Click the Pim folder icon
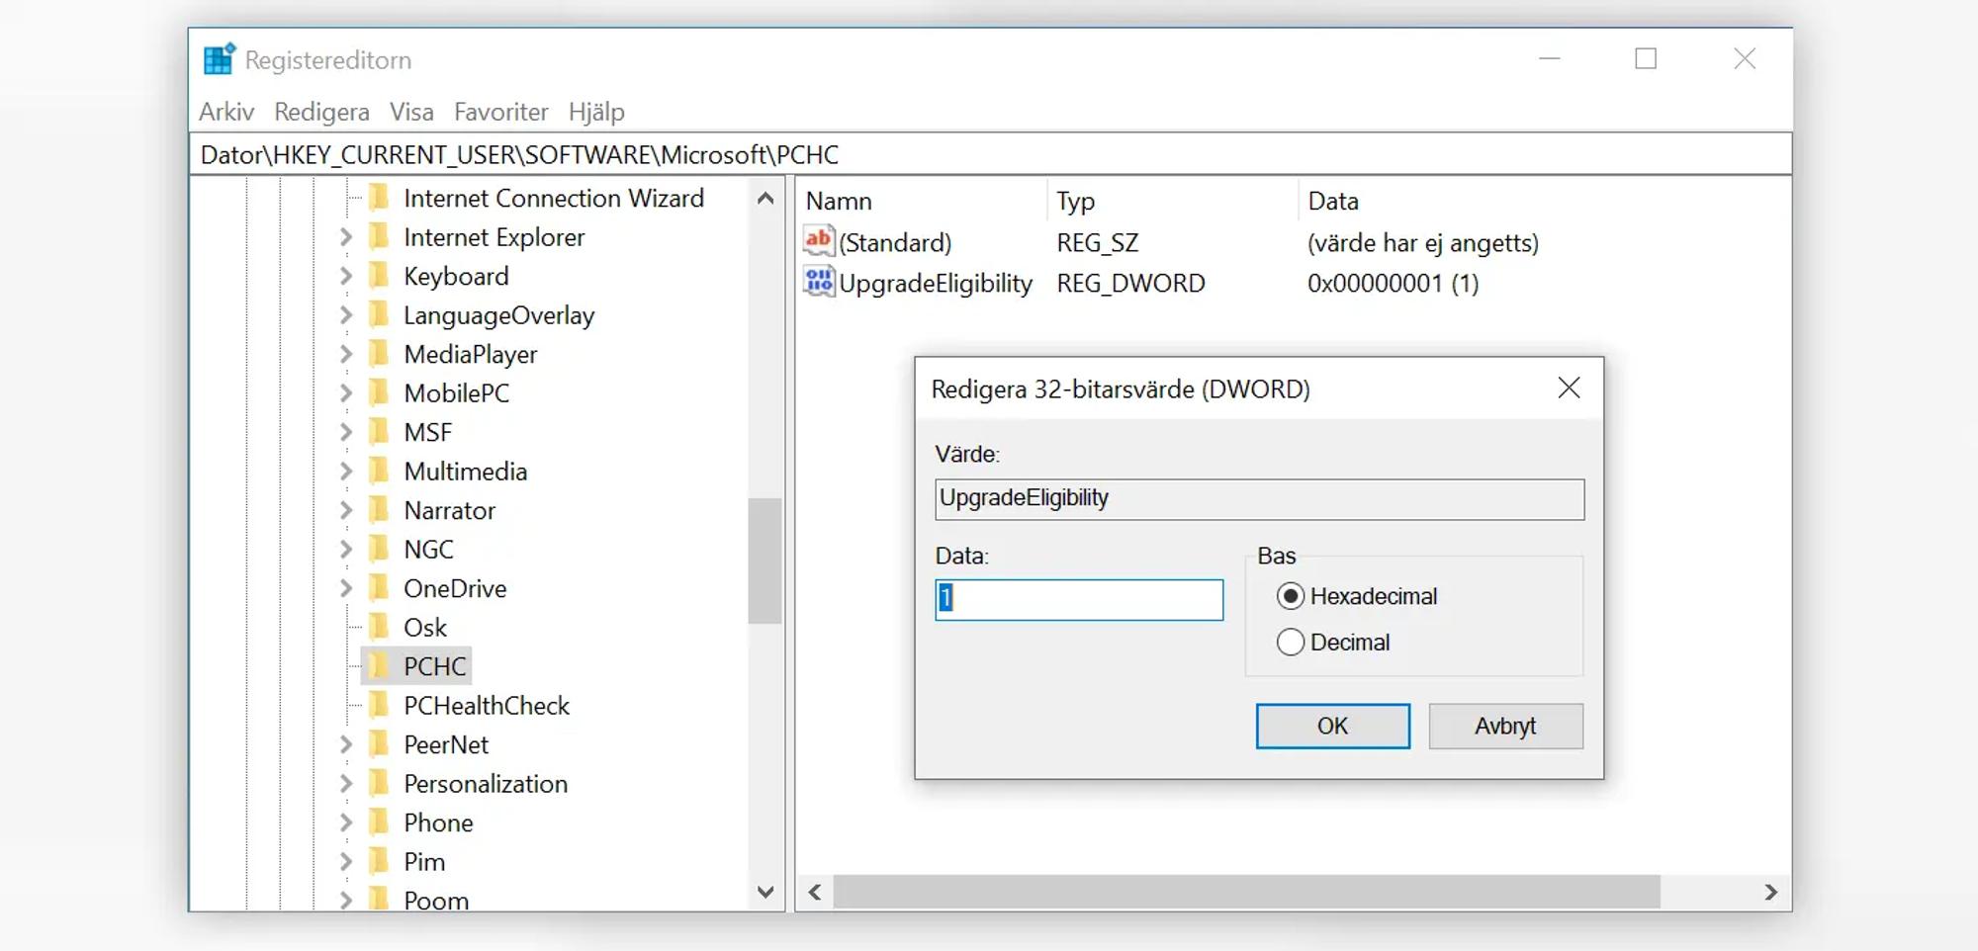The image size is (1978, 951). pos(379,862)
